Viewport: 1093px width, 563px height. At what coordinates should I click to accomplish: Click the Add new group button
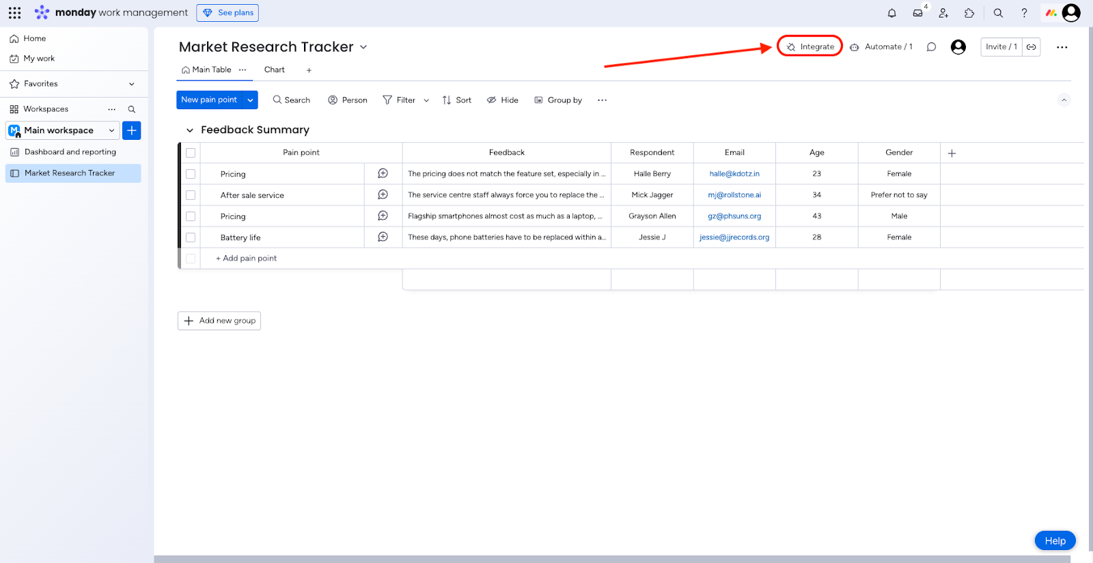click(219, 321)
